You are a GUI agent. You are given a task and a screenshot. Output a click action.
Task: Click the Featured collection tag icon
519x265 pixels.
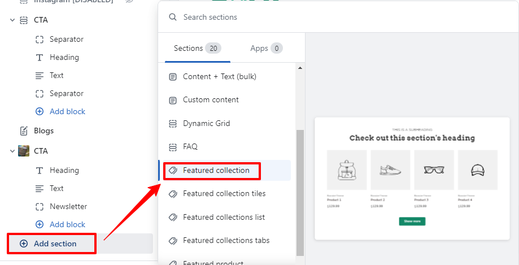click(x=173, y=170)
